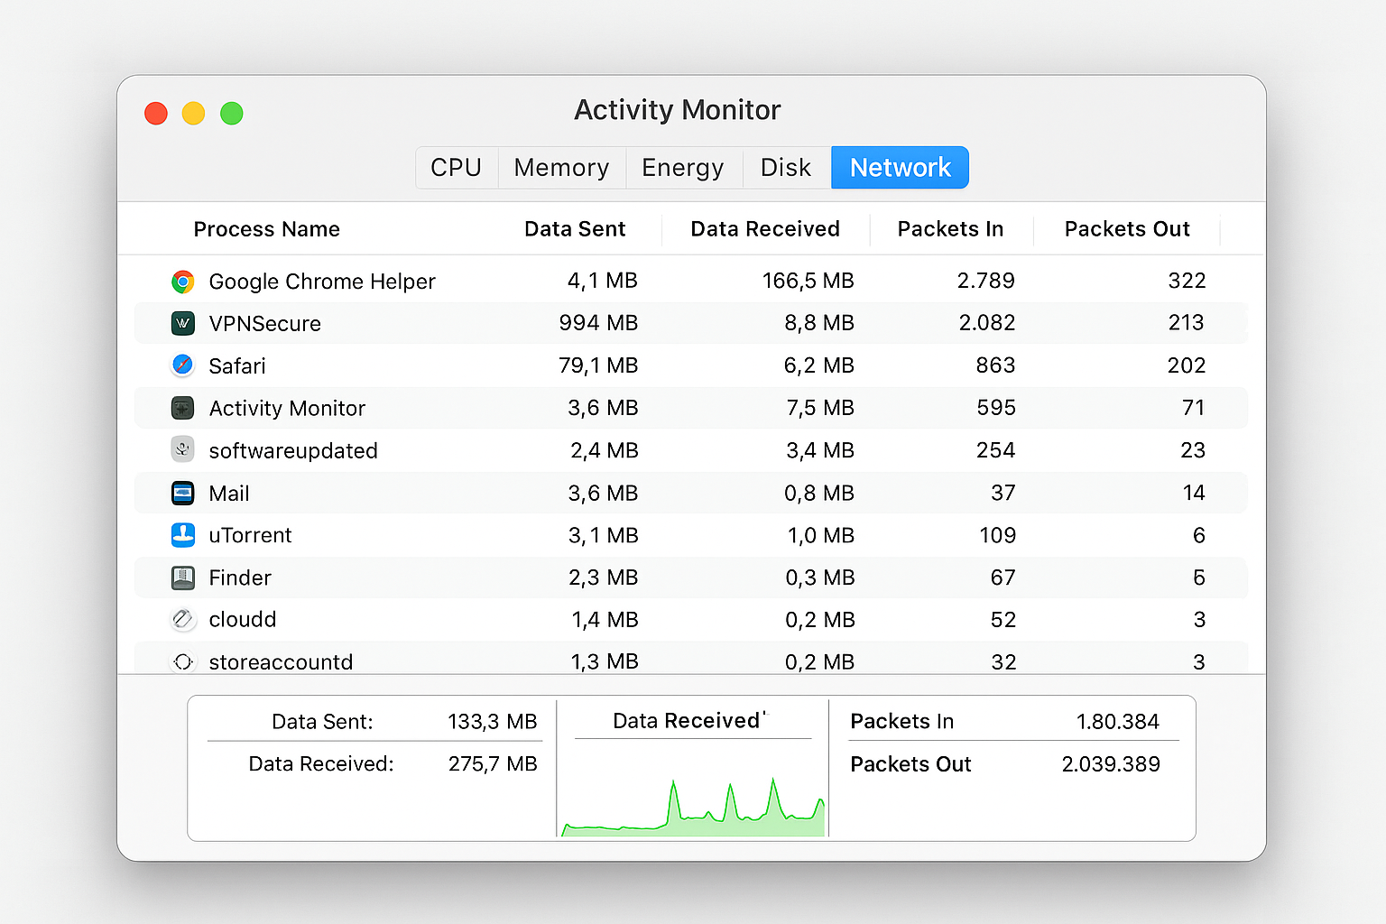Click the 79,1 MB data sent value

598,365
